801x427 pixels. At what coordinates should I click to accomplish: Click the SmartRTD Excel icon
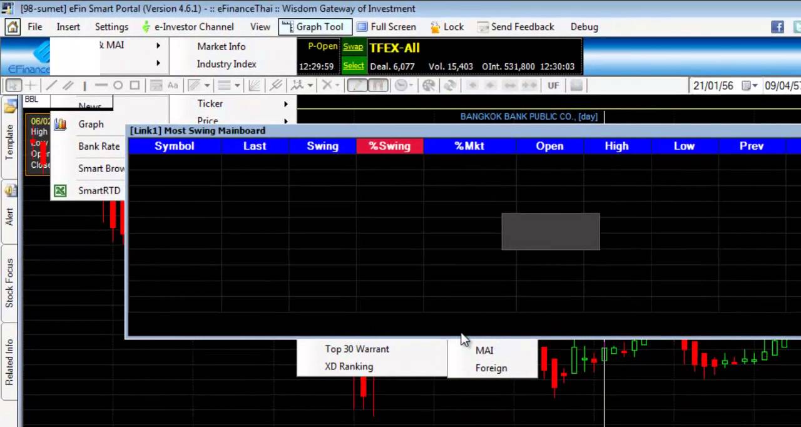tap(60, 190)
